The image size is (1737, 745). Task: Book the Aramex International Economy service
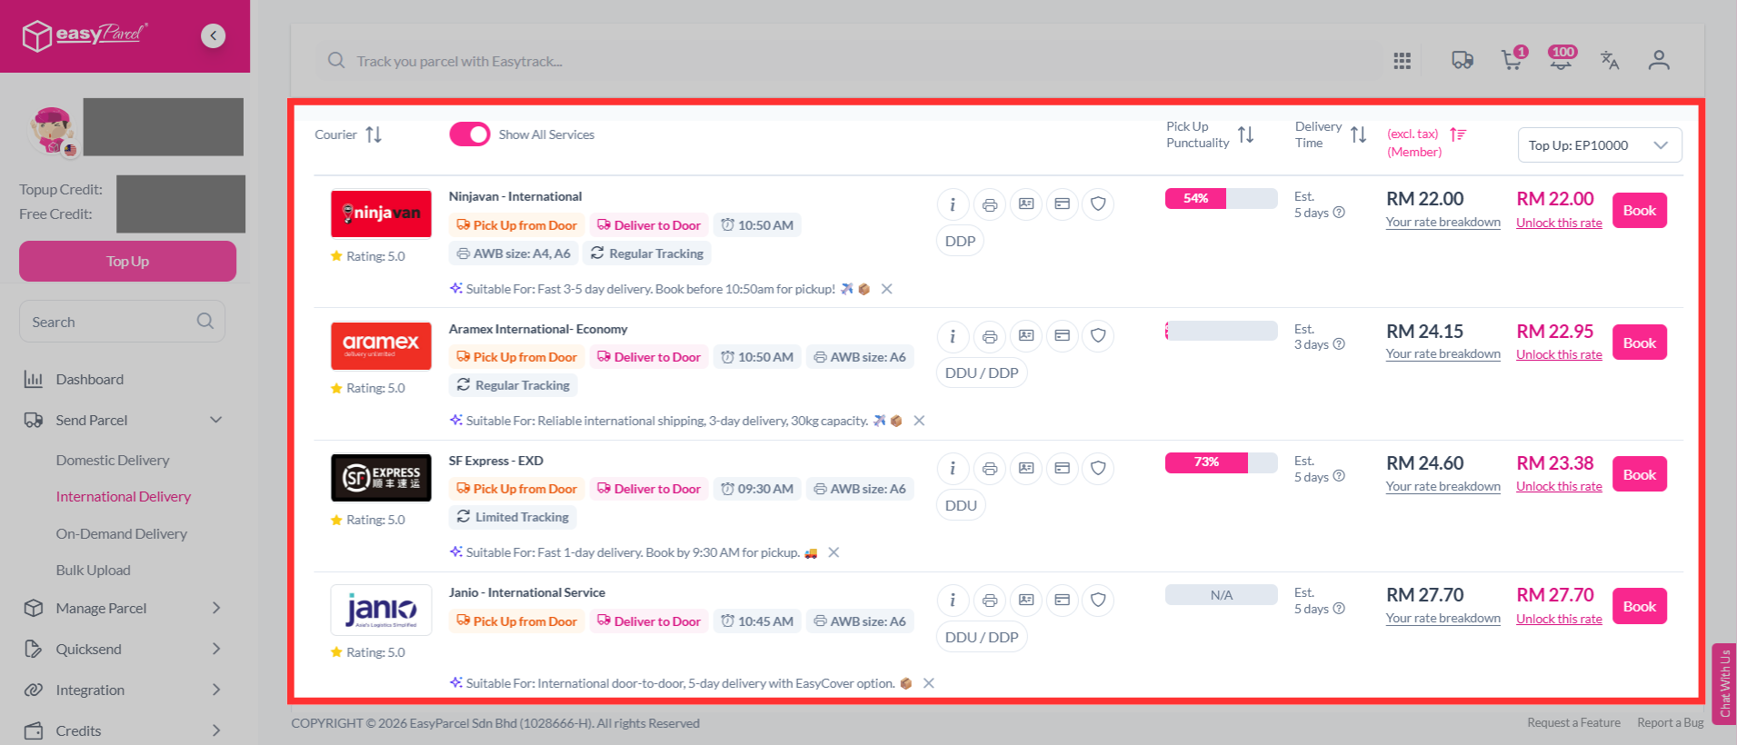[1640, 343]
